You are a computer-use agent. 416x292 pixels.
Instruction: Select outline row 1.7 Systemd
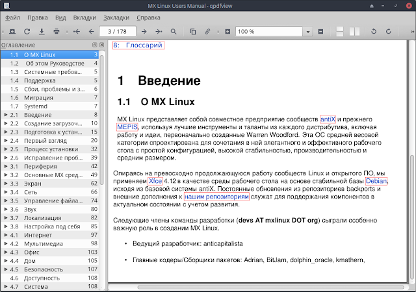pyautogui.click(x=49, y=106)
